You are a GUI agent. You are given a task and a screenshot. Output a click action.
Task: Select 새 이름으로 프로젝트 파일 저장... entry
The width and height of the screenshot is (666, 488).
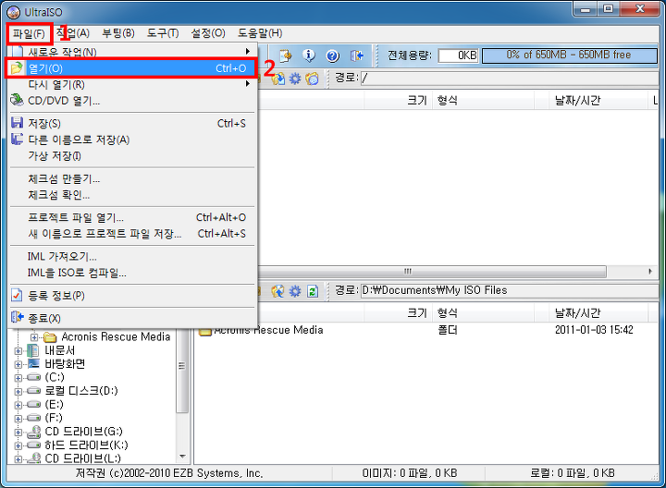click(130, 234)
